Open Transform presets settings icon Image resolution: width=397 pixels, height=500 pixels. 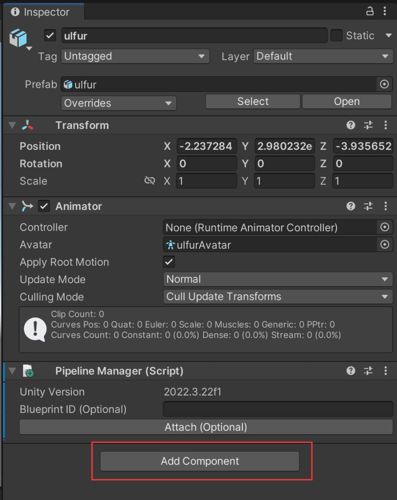coord(368,125)
